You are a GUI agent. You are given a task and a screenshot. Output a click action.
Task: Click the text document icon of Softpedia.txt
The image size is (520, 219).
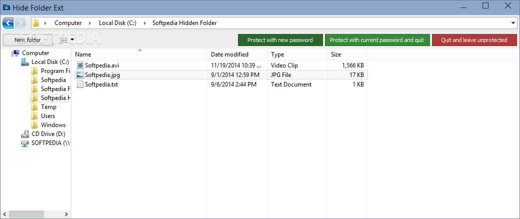click(x=79, y=84)
